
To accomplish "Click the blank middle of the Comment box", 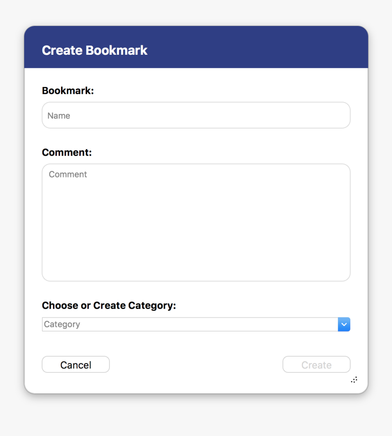I will click(x=196, y=228).
